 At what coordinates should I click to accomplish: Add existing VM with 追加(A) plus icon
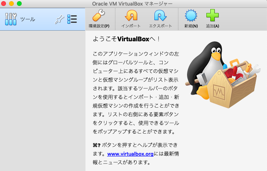(x=212, y=15)
